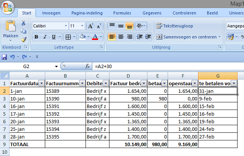This screenshot has height=156, width=244.
Task: Switch to Invoegen tab
Action: point(51,13)
